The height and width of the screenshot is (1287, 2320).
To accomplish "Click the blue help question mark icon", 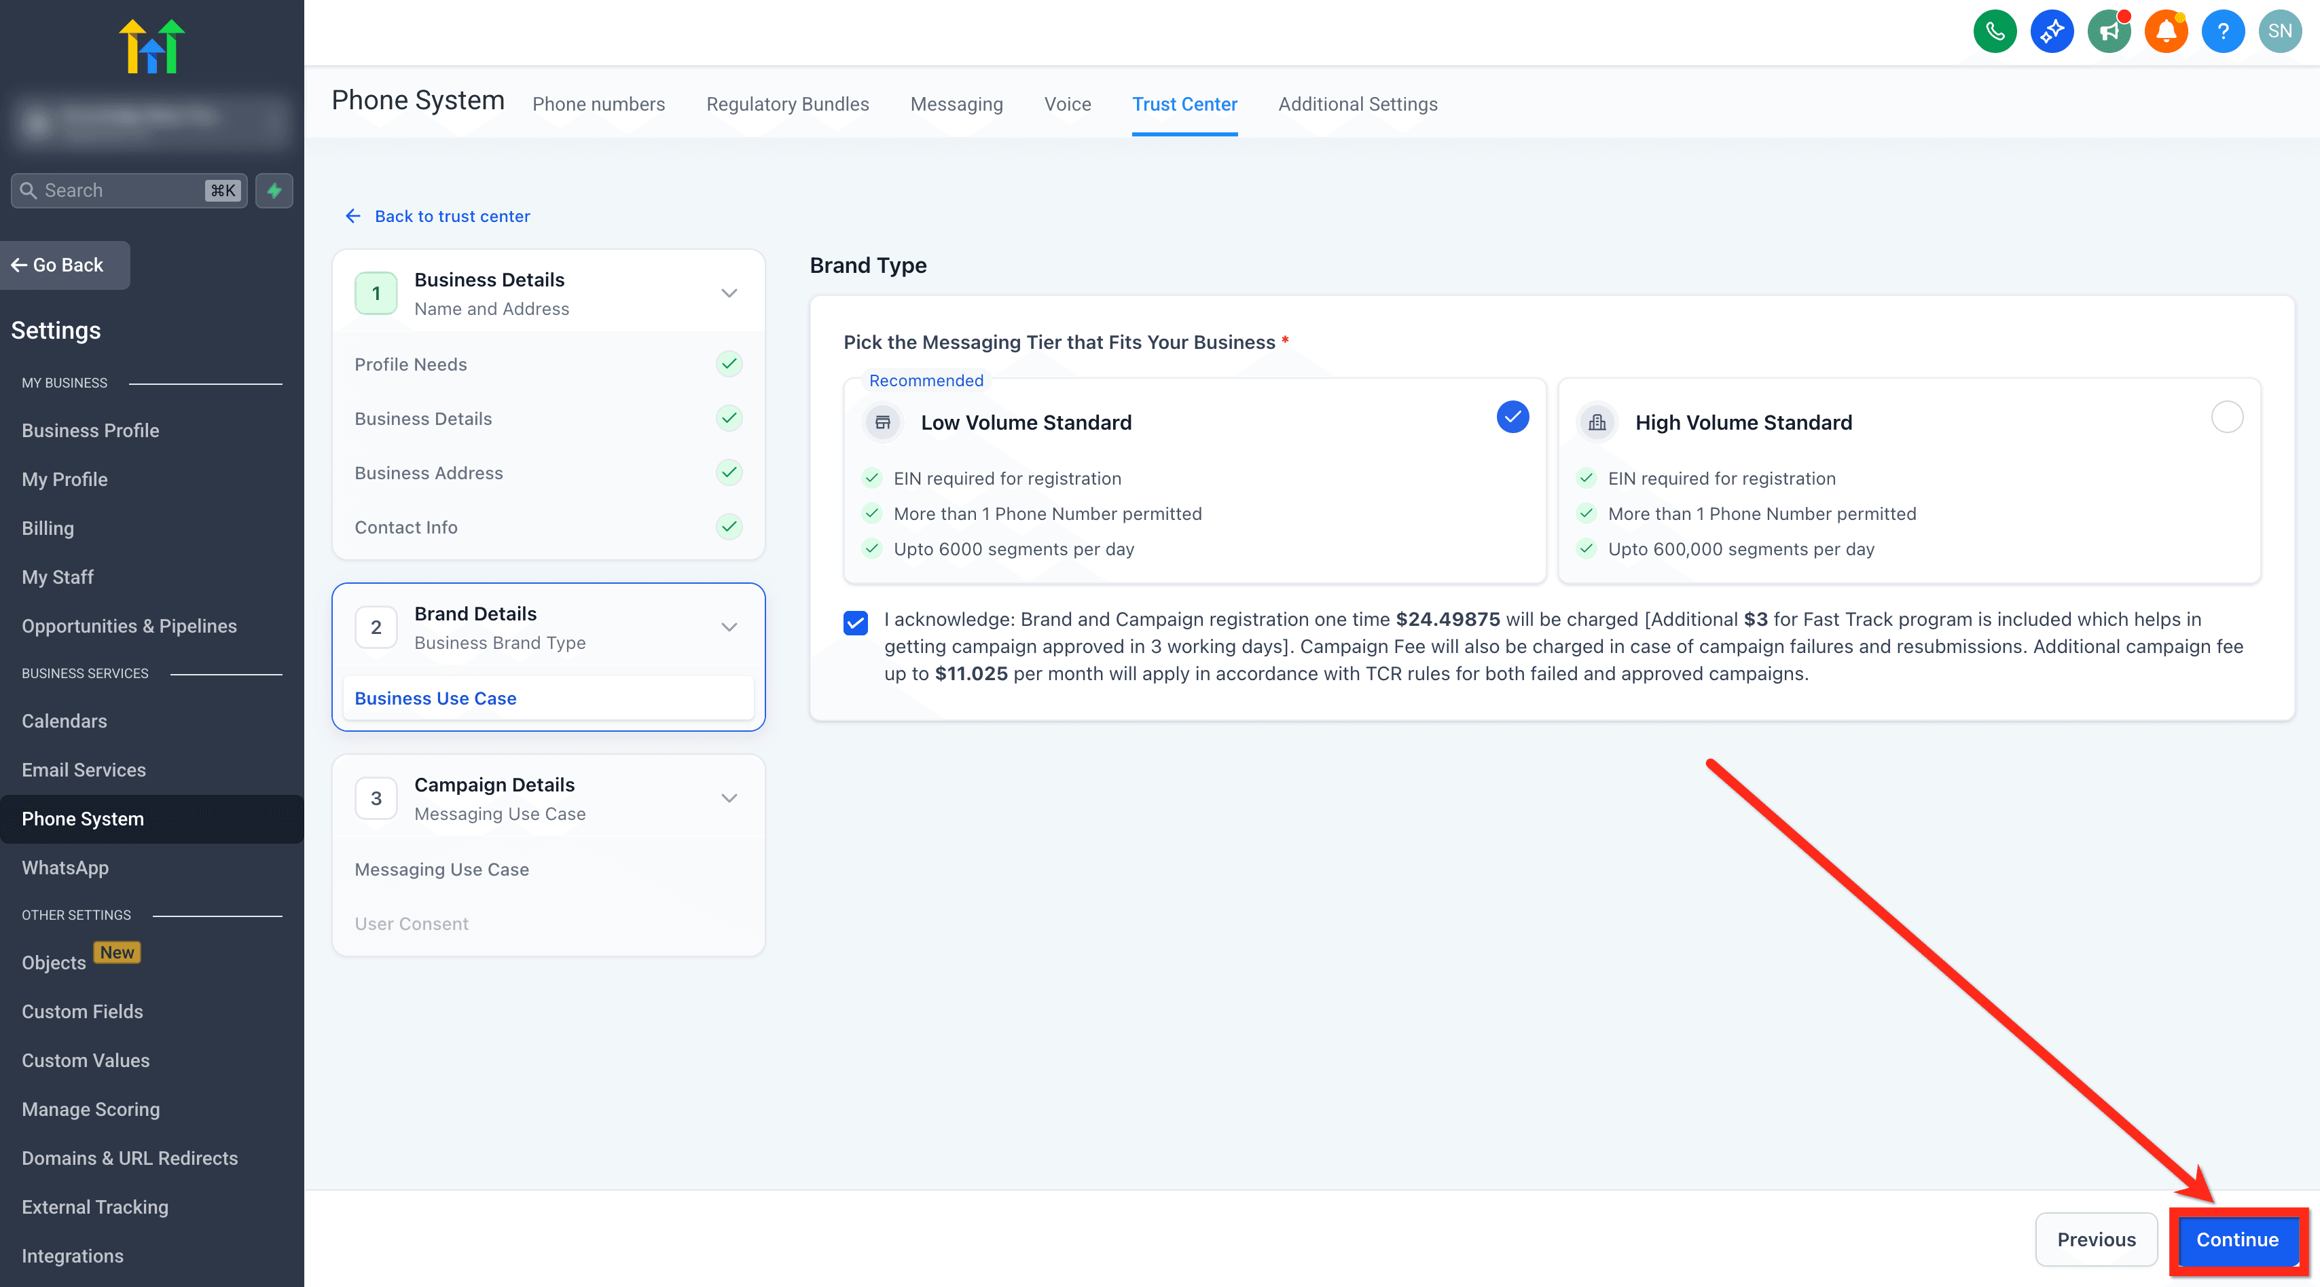I will click(x=2223, y=31).
